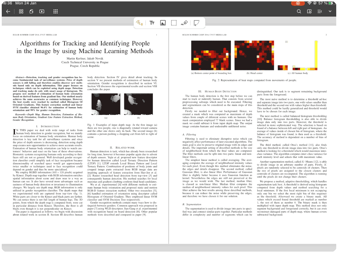
Task: Click the 'Abstract—Detection, tracking' paragraph
Action: [x=48, y=93]
